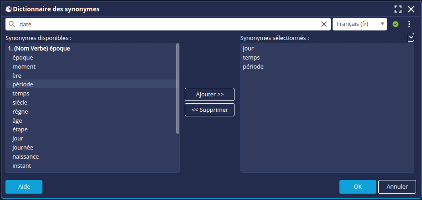Open the Français (fr) language dropdown
422x200 pixels.
coord(354,24)
